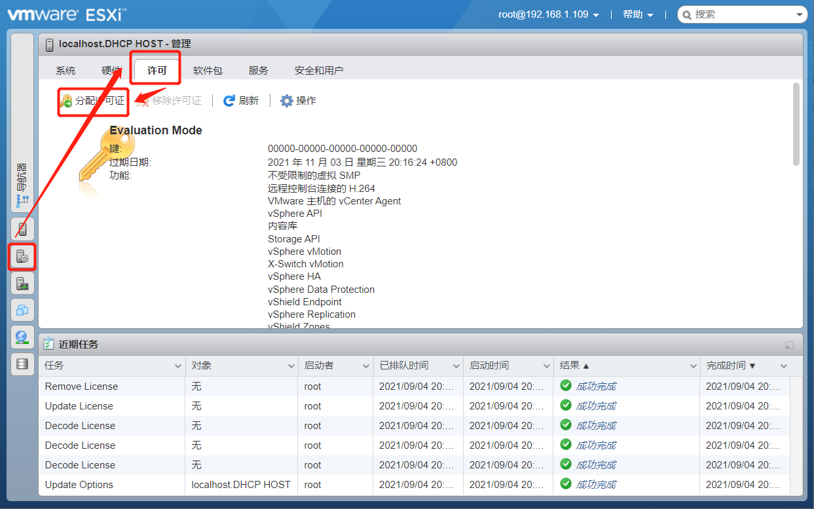
Task: Minimize the 近期任务 panel with its corner icon
Action: click(789, 345)
